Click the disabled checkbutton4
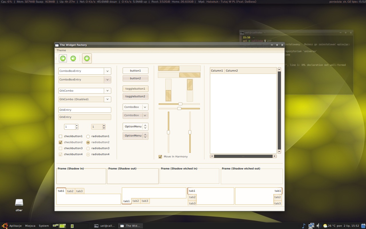The image size is (366, 229). (60, 154)
